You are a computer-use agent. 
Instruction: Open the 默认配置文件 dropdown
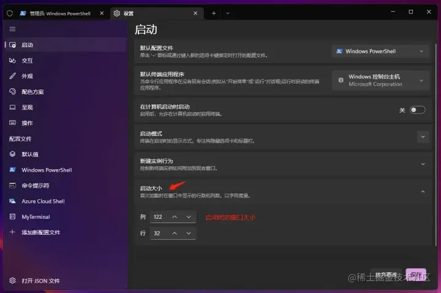click(380, 51)
